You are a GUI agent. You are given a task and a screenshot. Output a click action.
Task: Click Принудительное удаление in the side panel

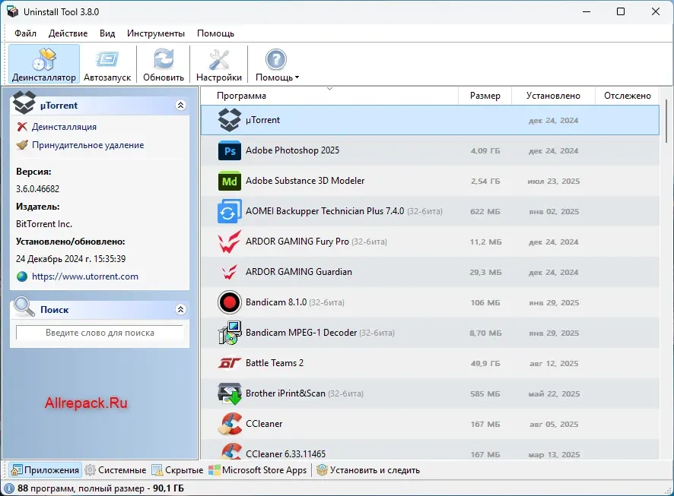coord(87,145)
